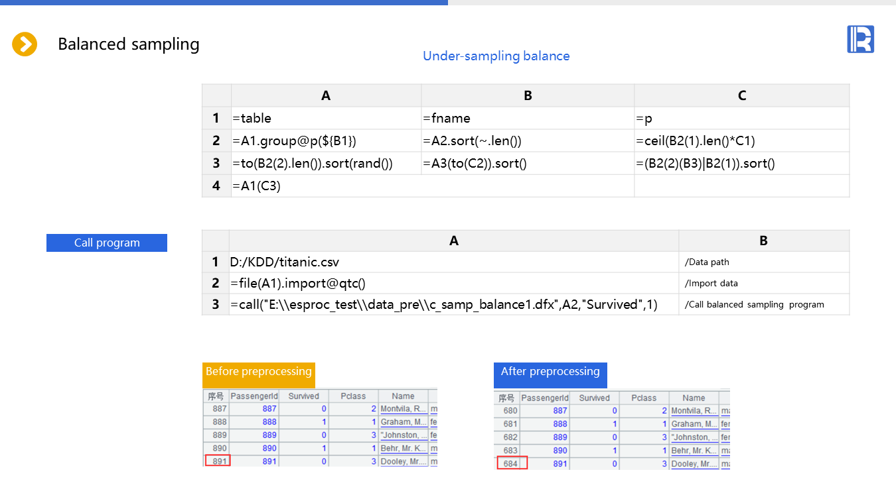The height and width of the screenshot is (503, 896).
Task: Click the red-outlined 684 row number
Action: click(x=512, y=463)
